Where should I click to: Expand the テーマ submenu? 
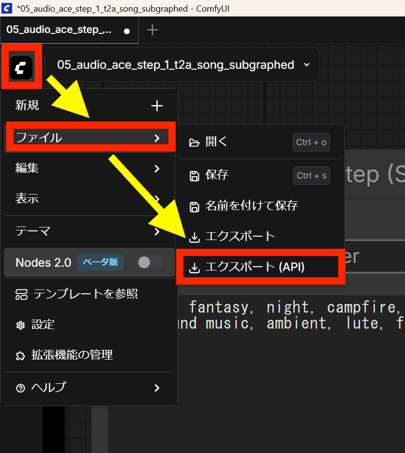pos(156,232)
